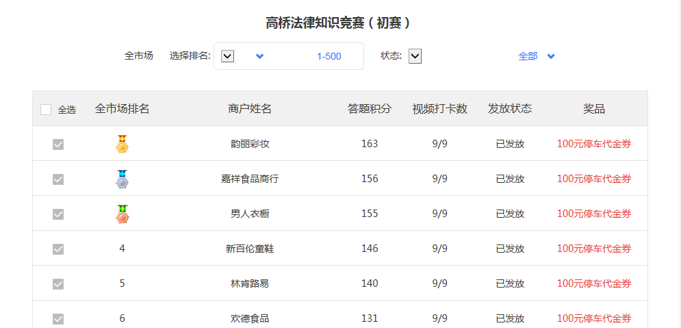The width and height of the screenshot is (681, 328).
Task: Open 100元停车代金券 prize for 韵丽彩妆
Action: pyautogui.click(x=593, y=144)
